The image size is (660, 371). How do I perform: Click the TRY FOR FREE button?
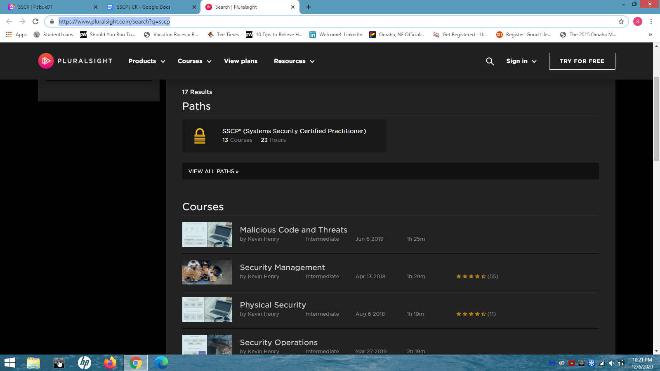(582, 61)
